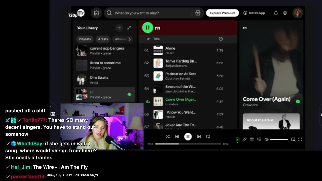Select track Tonya Harding by Sufjan Stevens
Viewport: 322px width, 181px height.
coord(187,63)
